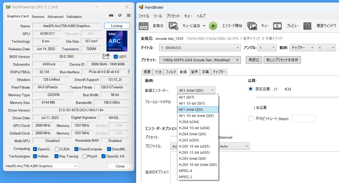339x183 pixels.
Task: Click the Add to Queue picture icon
Action: [173, 26]
